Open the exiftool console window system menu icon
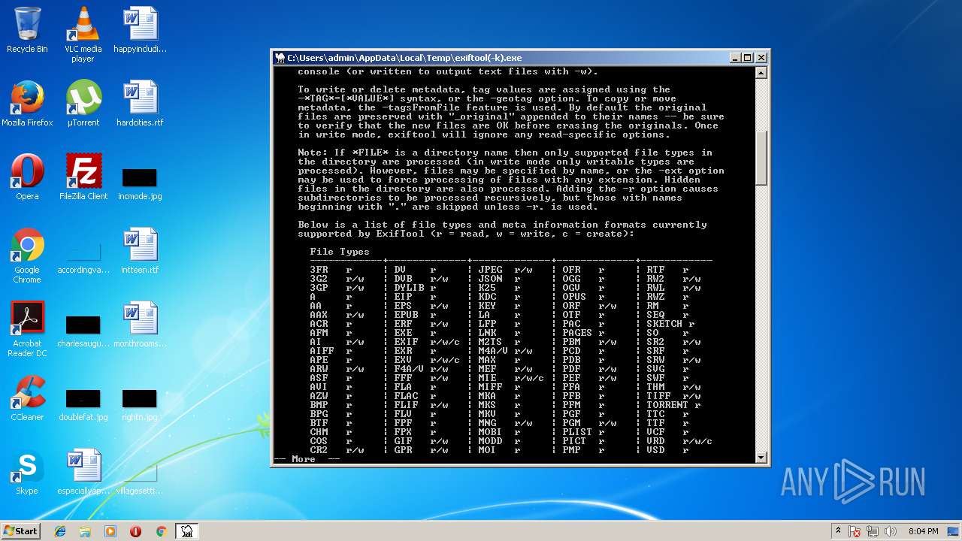Viewport: 962px width, 541px height. click(280, 58)
